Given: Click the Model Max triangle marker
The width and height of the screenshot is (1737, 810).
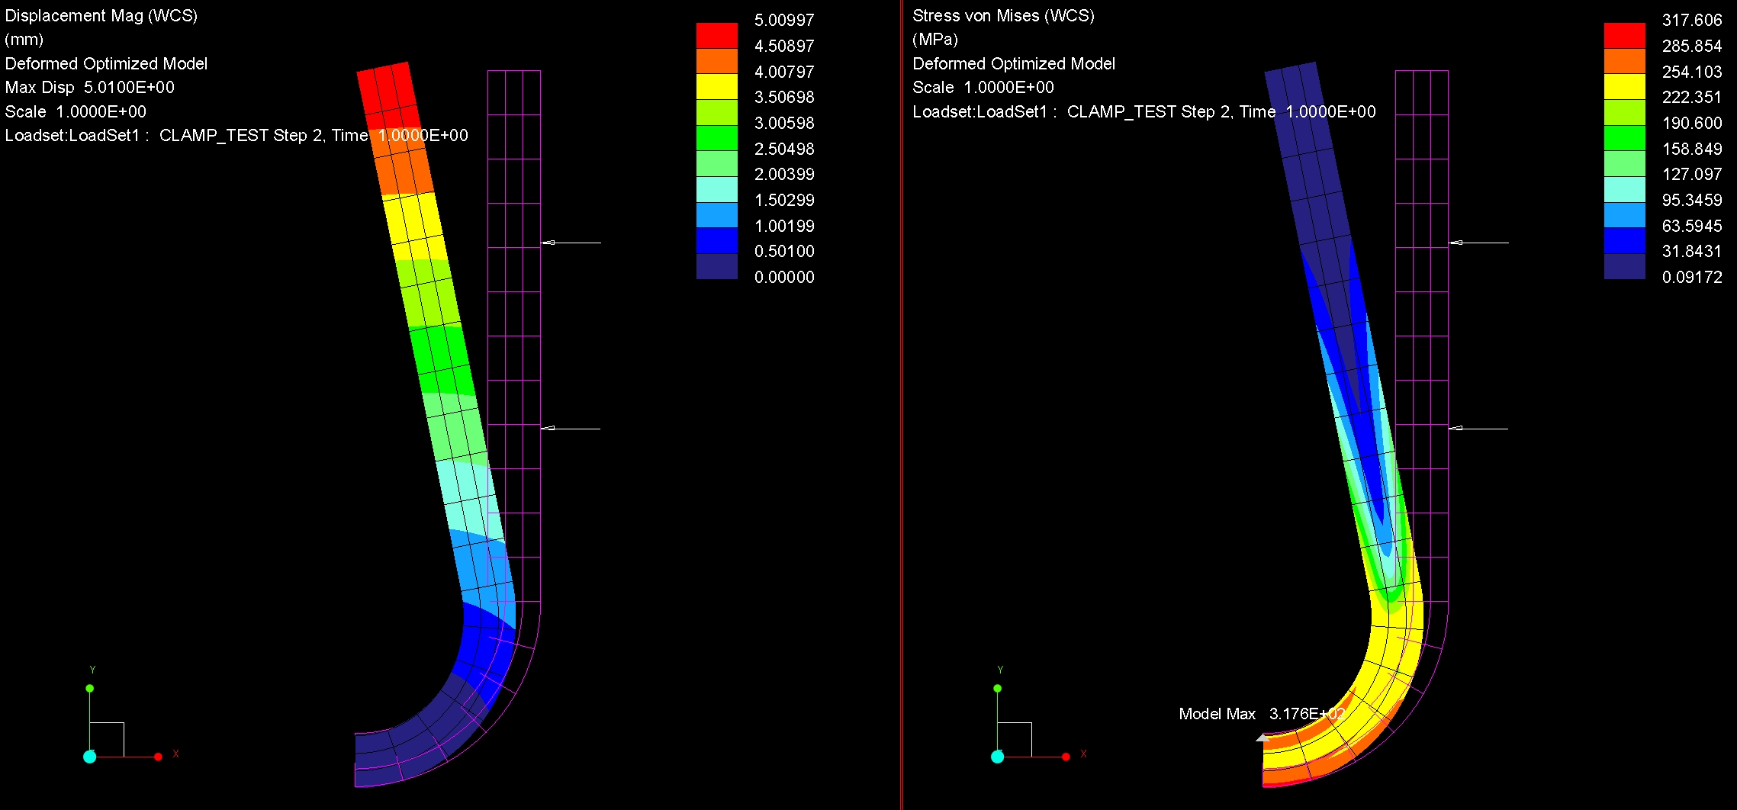Looking at the screenshot, I should (x=1263, y=738).
